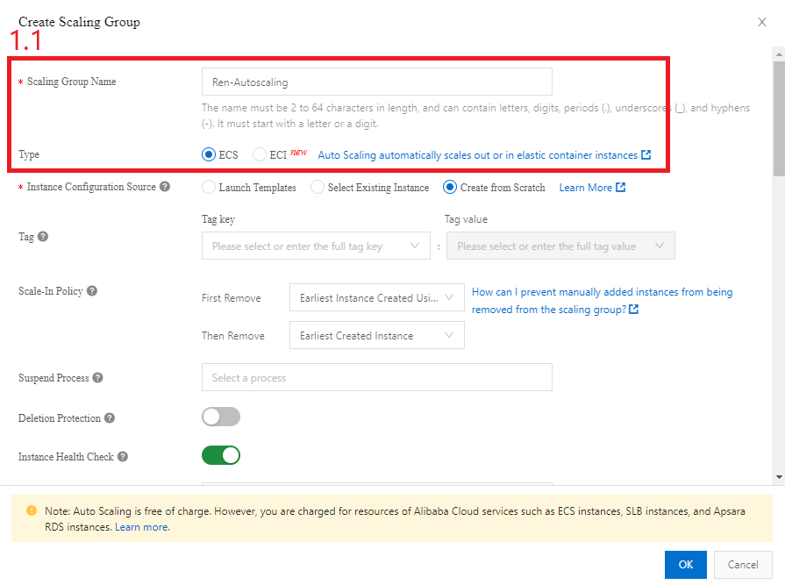Open the Then Remove dropdown
Screen dimensions: 785x585
[x=376, y=335]
